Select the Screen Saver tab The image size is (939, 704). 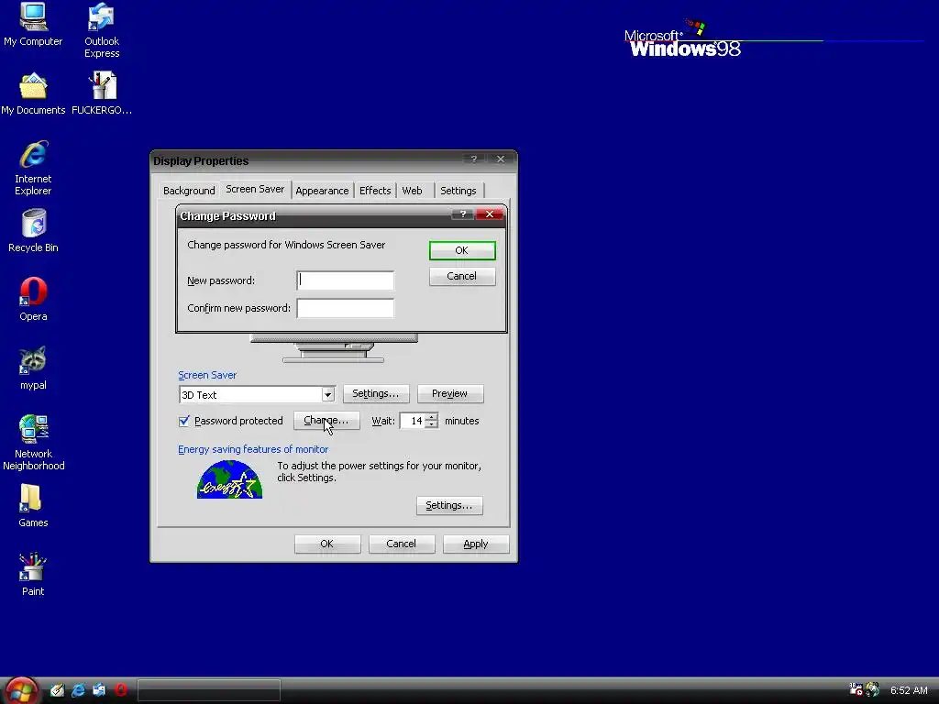pos(255,189)
